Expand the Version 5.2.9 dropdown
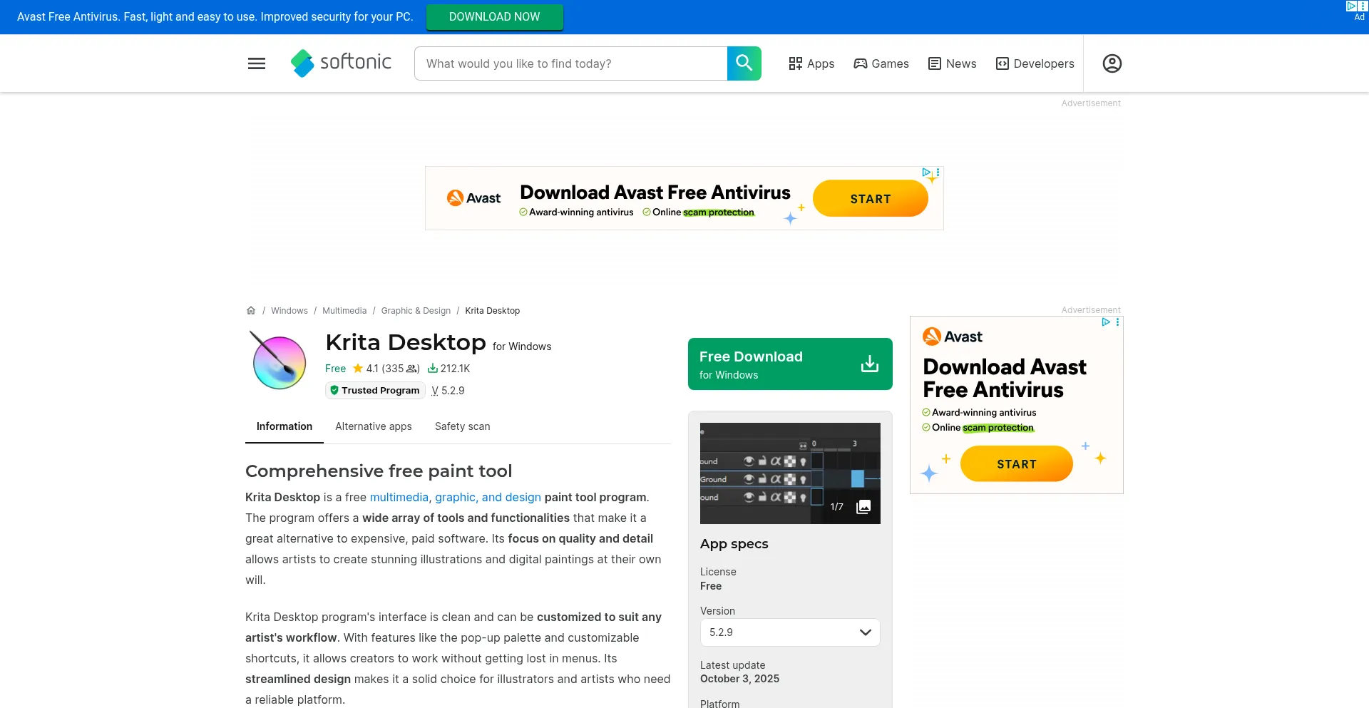 click(790, 632)
